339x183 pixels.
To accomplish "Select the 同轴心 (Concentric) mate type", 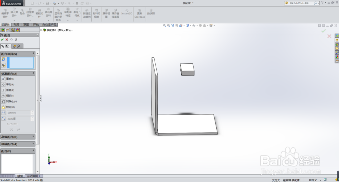I will pos(9,101).
